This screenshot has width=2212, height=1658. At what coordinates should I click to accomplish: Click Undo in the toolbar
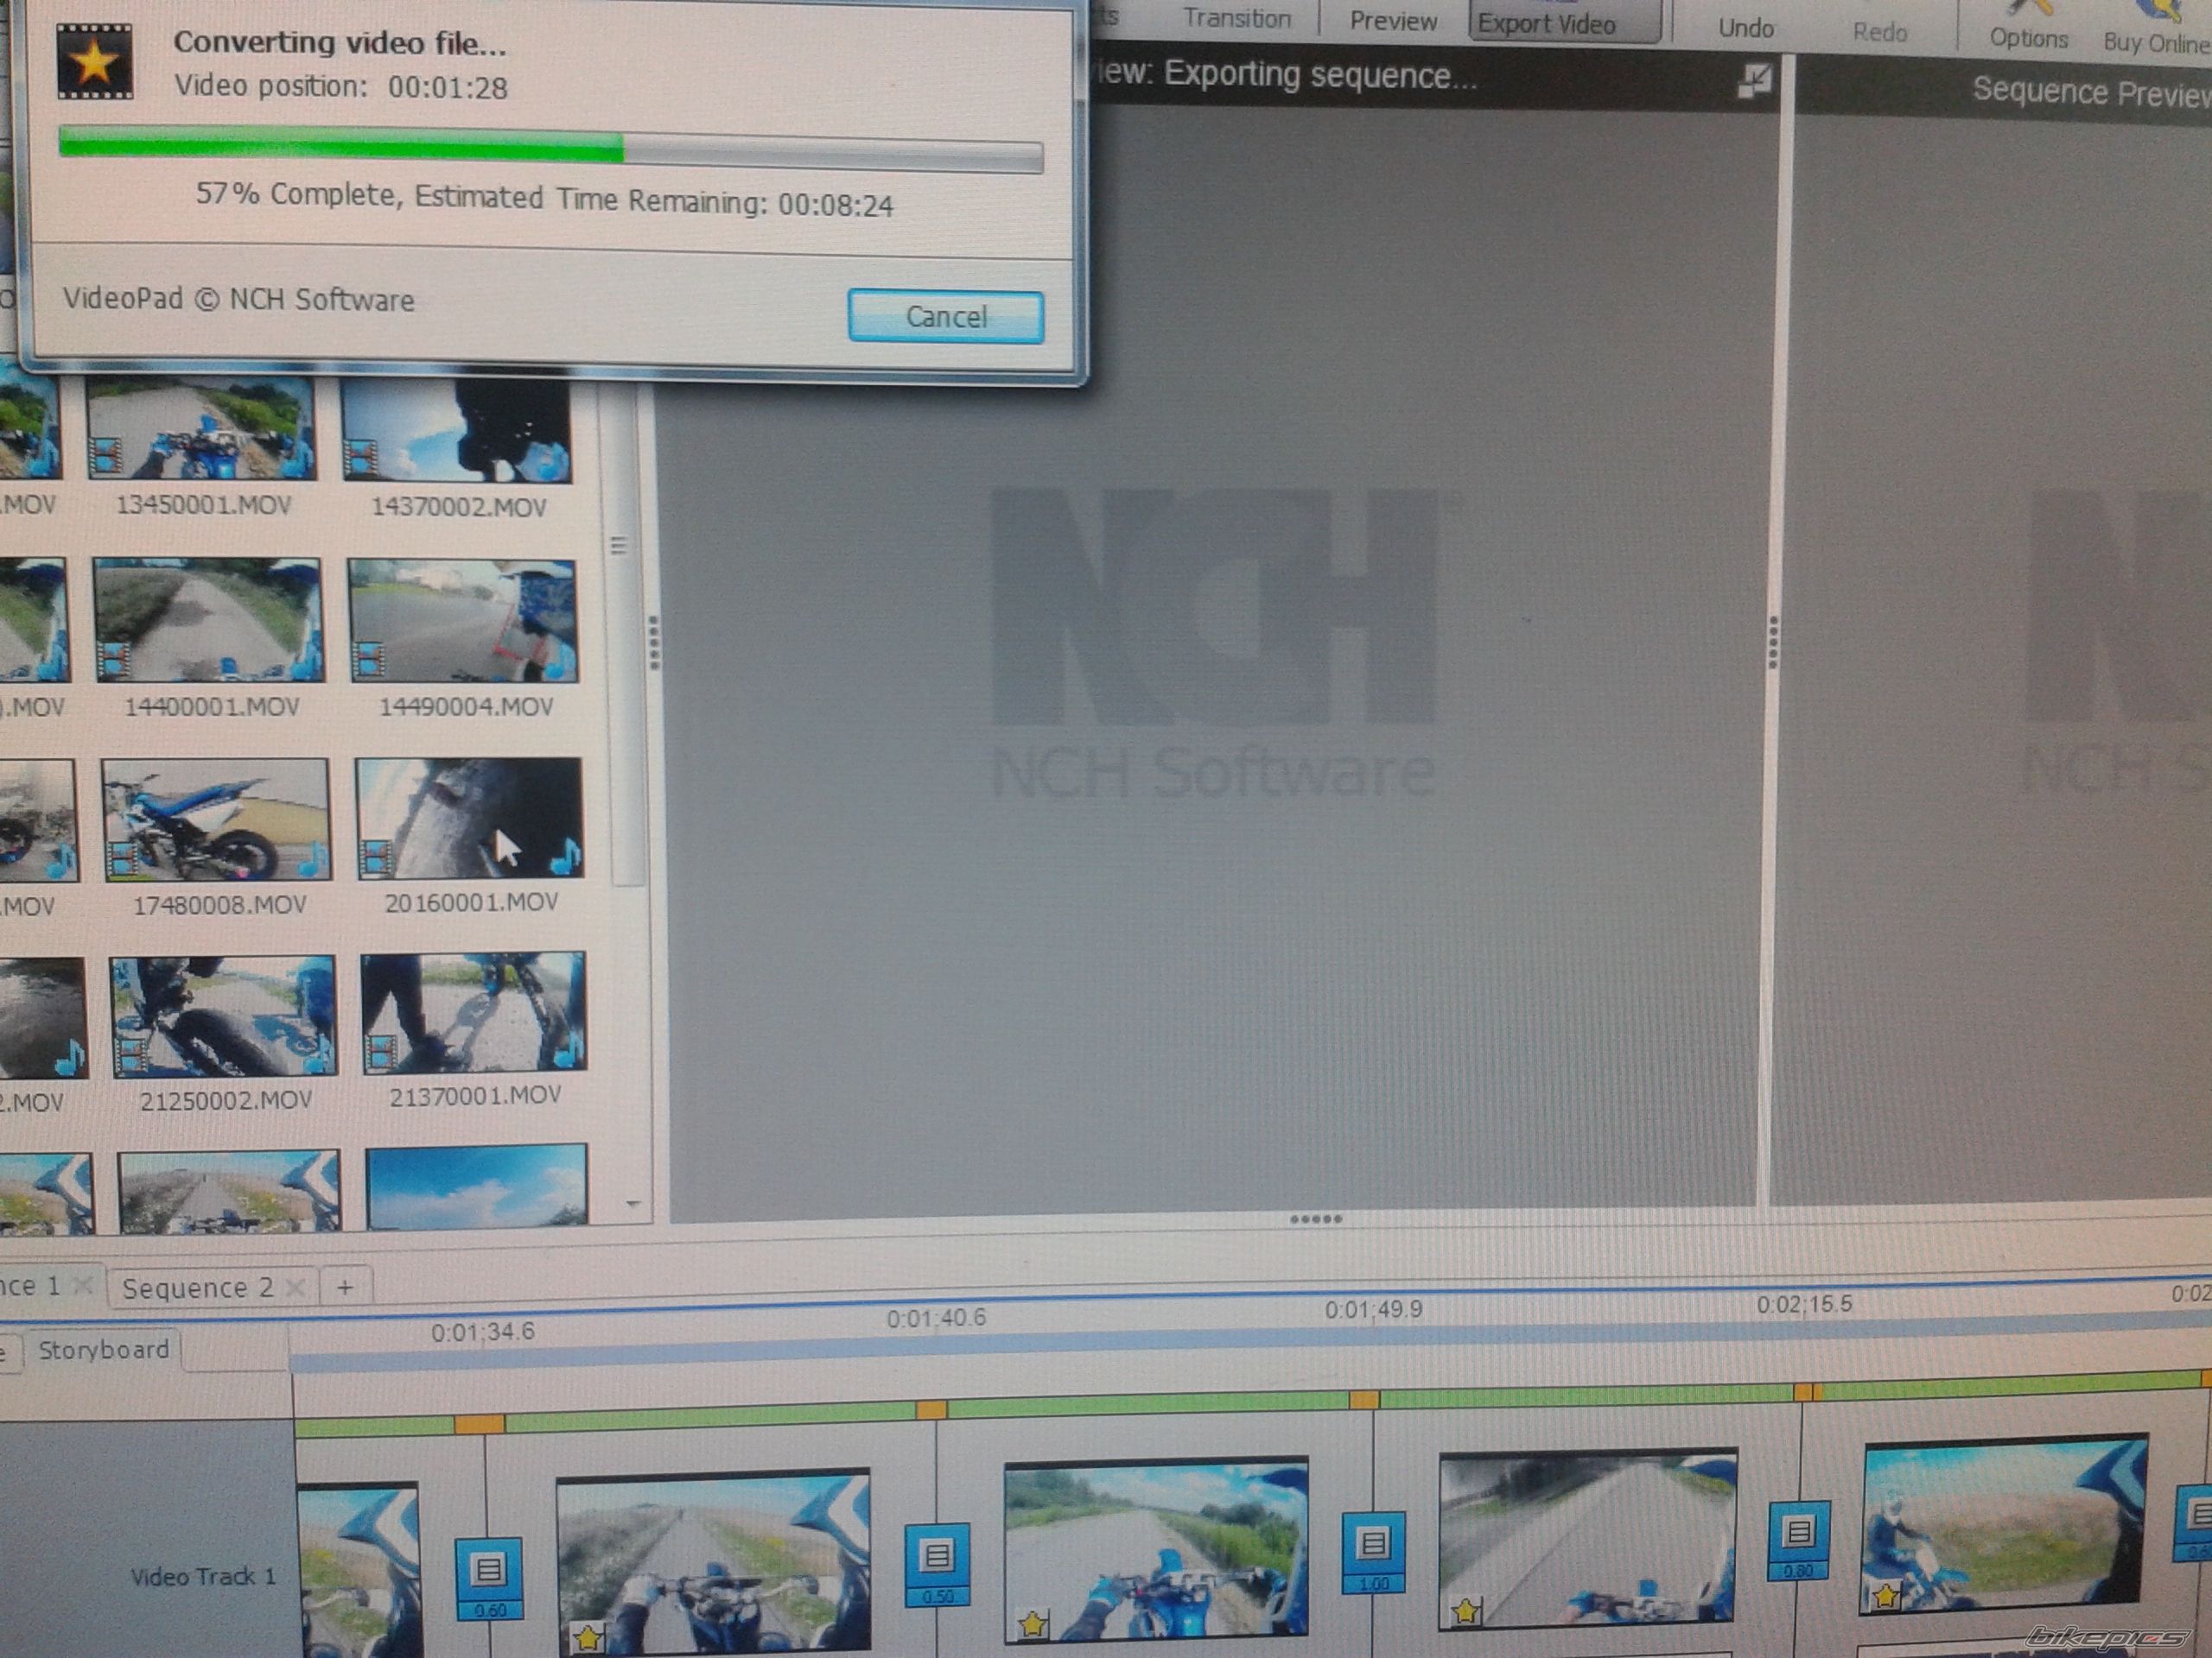(x=1745, y=28)
